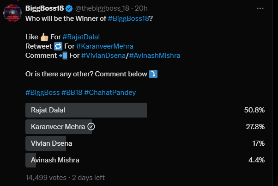This screenshot has width=278, height=186.
Task: Open the #VivianDsena hashtag link
Action: [104, 56]
